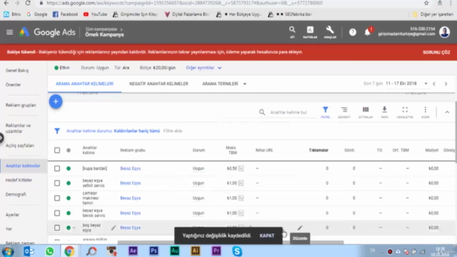The width and height of the screenshot is (457, 257).
Task: Collapse the toolbar with up chevron
Action: coord(447,112)
